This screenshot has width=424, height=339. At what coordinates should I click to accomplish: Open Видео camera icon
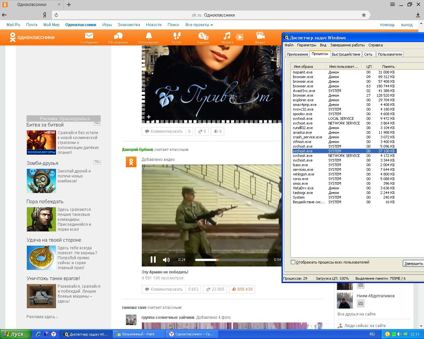[x=260, y=37]
